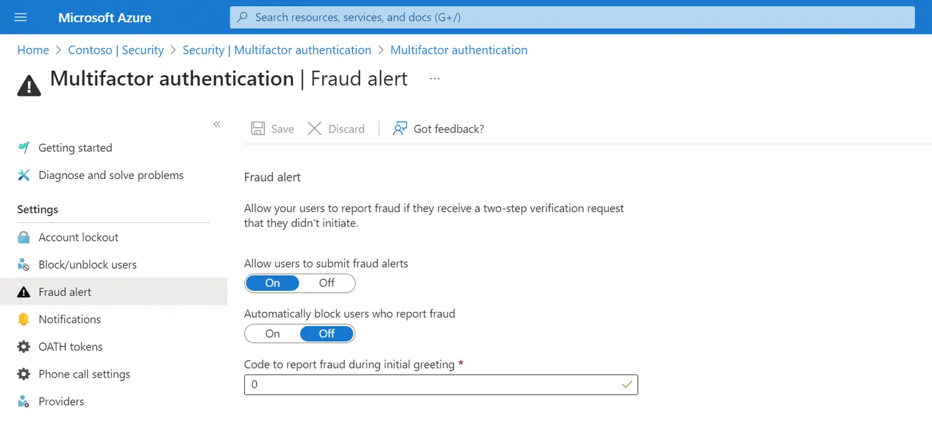Click the large warning icon beside page title

click(x=29, y=85)
